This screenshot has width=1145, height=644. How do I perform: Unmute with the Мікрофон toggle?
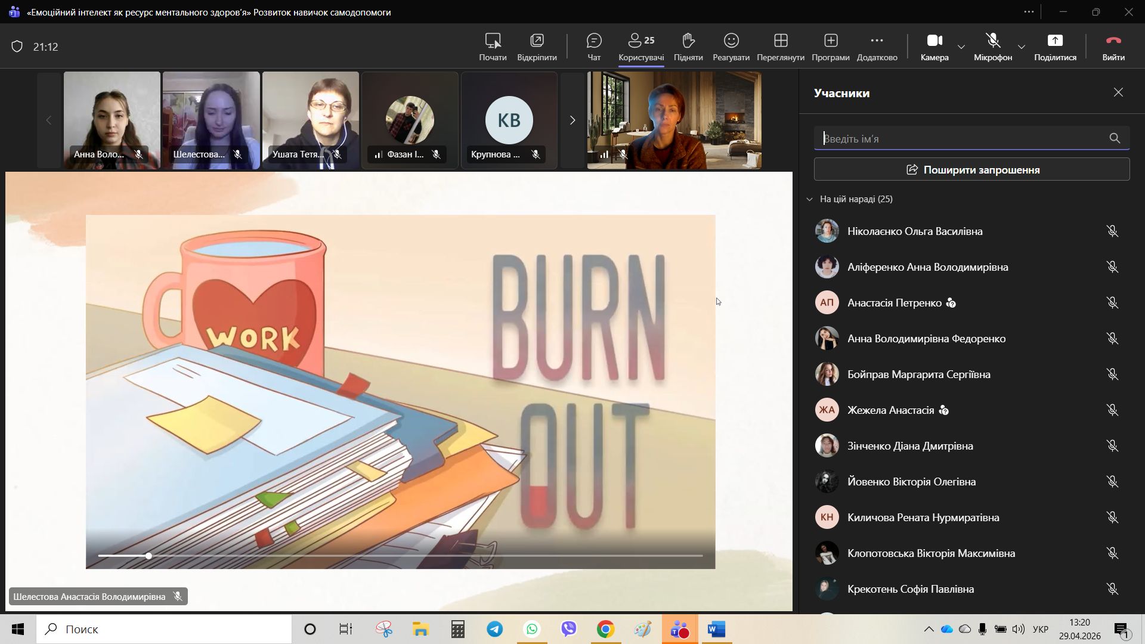[x=993, y=41]
